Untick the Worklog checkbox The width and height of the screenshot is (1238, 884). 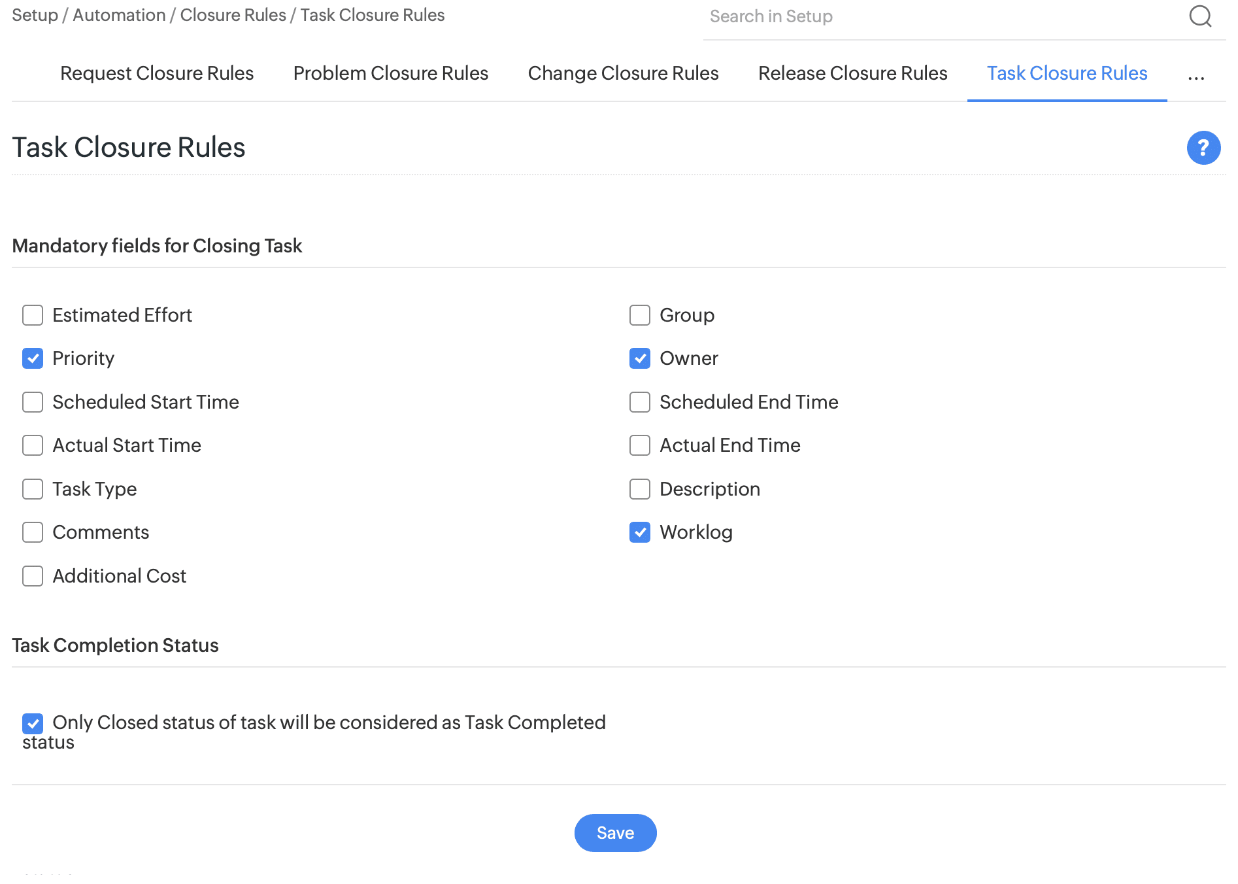click(x=640, y=532)
